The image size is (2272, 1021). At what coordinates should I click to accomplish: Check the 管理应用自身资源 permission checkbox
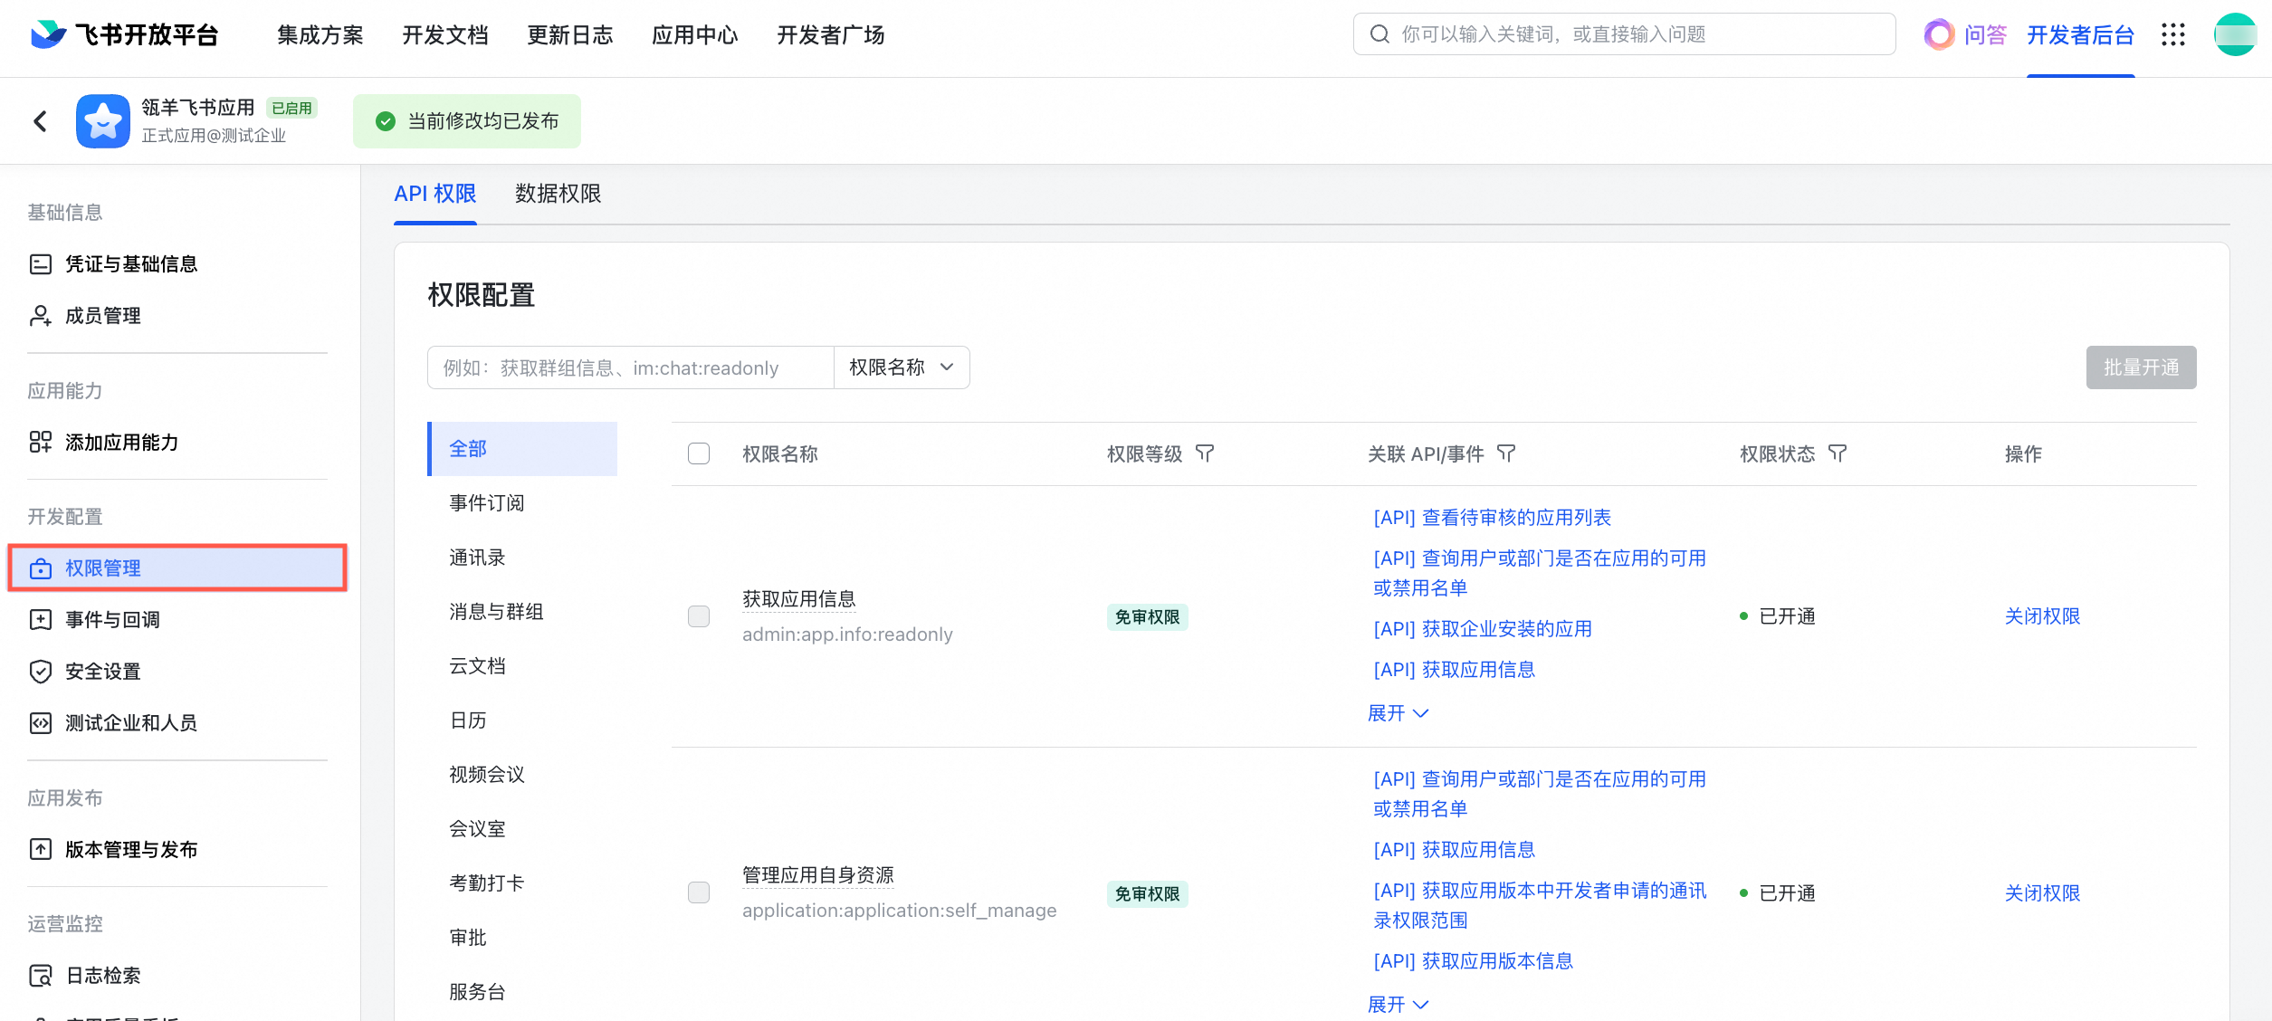(x=699, y=893)
